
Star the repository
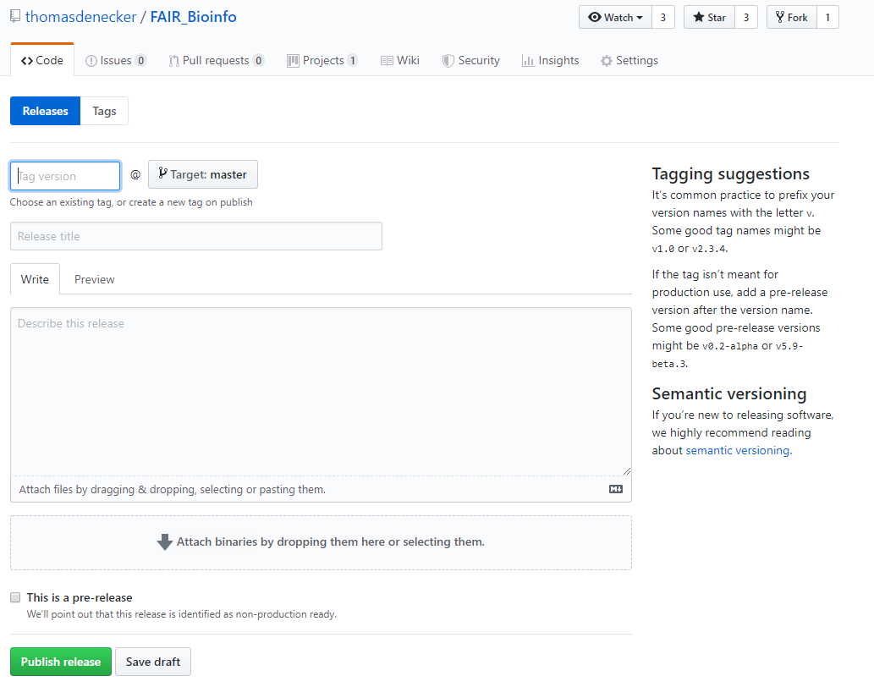click(x=709, y=17)
